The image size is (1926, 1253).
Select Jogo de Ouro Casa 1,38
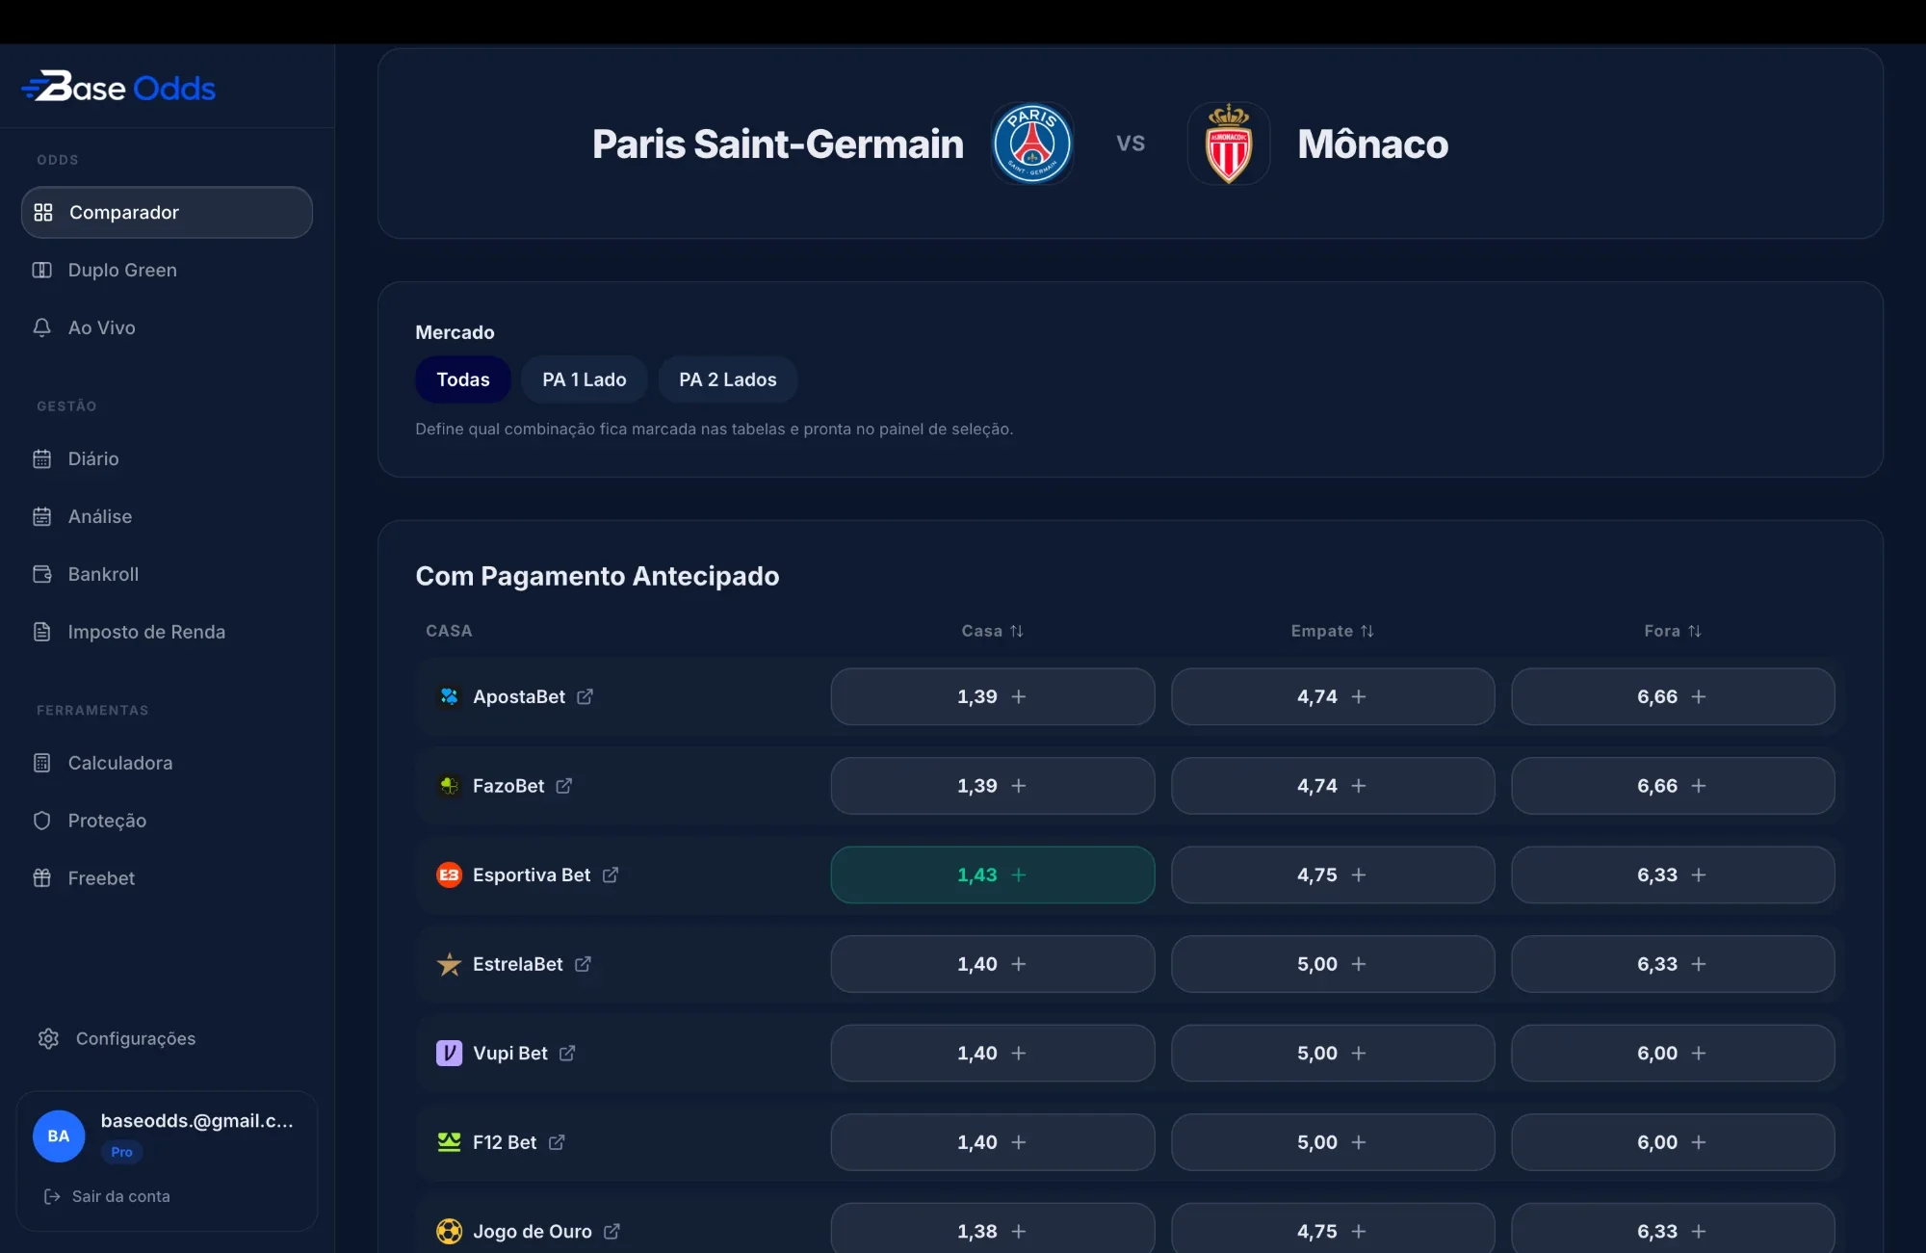pyautogui.click(x=993, y=1229)
